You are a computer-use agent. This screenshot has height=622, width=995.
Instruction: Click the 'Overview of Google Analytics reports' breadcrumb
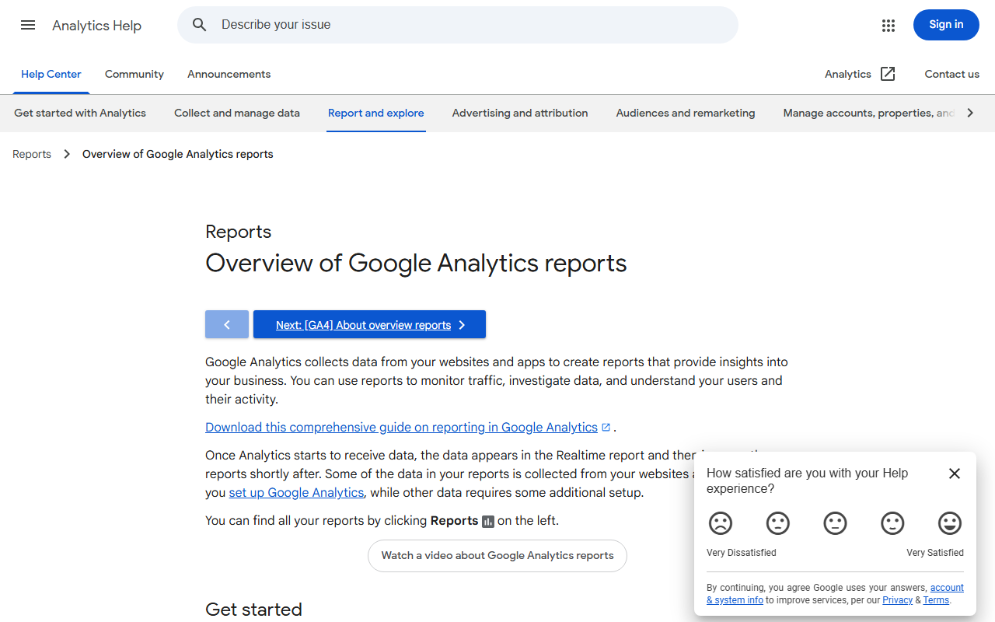click(x=178, y=154)
